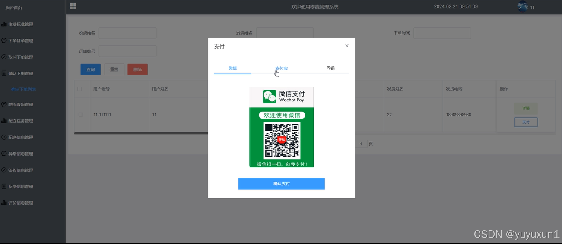Tick the checkbox for row 11-111111
Viewport: 562px width, 244px height.
[x=81, y=115]
